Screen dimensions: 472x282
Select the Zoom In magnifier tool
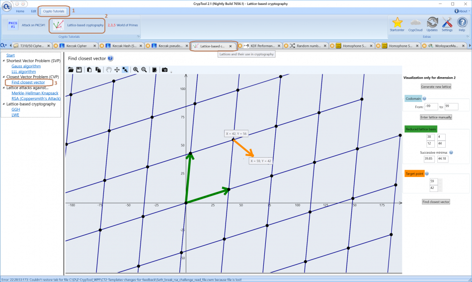[136, 70]
